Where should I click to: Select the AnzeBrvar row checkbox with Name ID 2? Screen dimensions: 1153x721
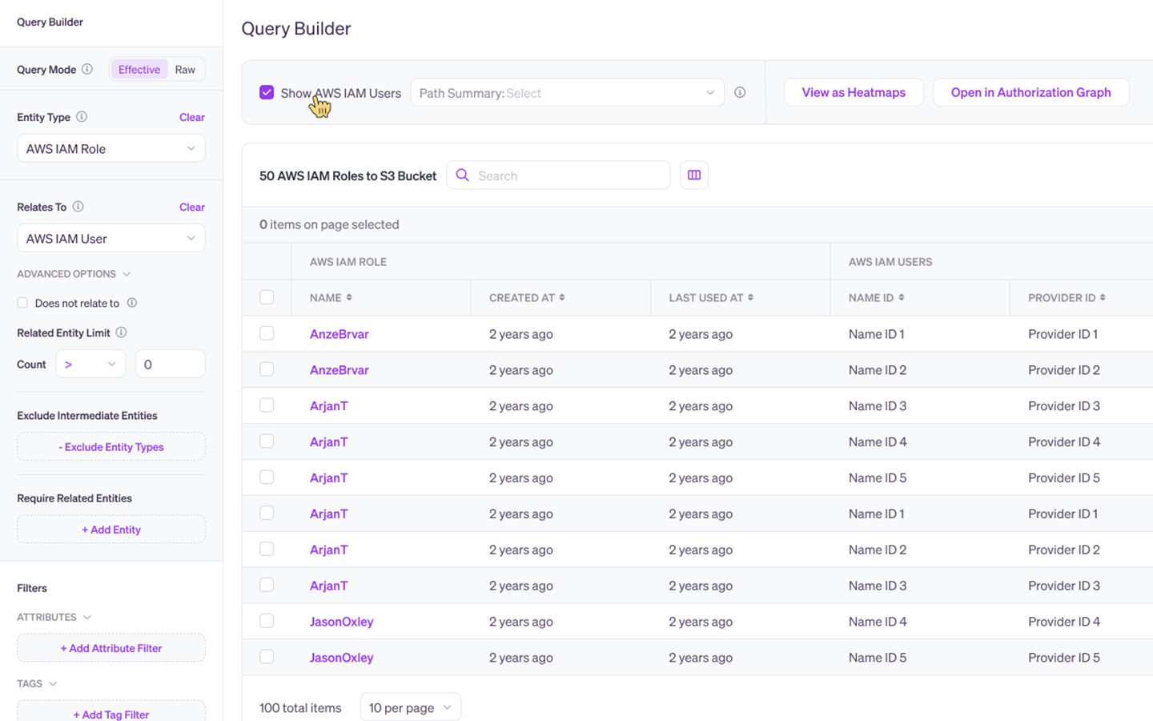[x=267, y=369]
